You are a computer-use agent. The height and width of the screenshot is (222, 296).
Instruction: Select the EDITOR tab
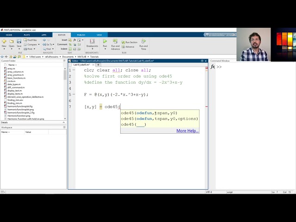[x=62, y=35]
